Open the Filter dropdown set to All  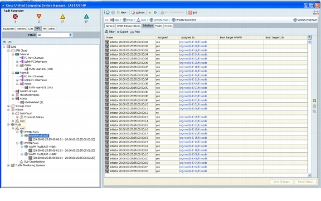click(x=55, y=35)
